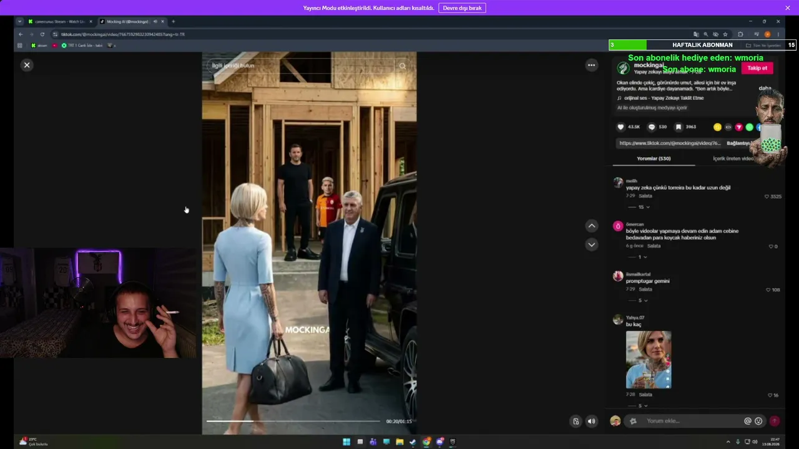Open the mockingai profile avatar
Screen dimensions: 799x449
623,68
